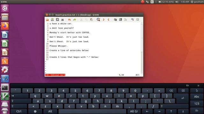Tap the Enter key on virtual keyboard
Screen dimensions: 204x114
tap(183, 98)
